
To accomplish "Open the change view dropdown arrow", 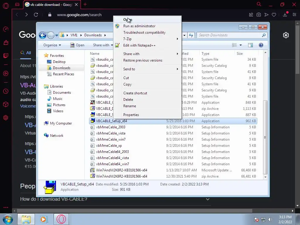I will coord(241,45).
